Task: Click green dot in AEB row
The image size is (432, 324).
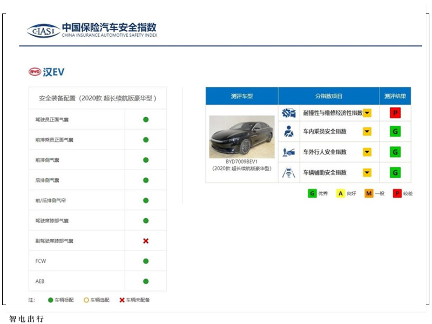Action: click(146, 281)
